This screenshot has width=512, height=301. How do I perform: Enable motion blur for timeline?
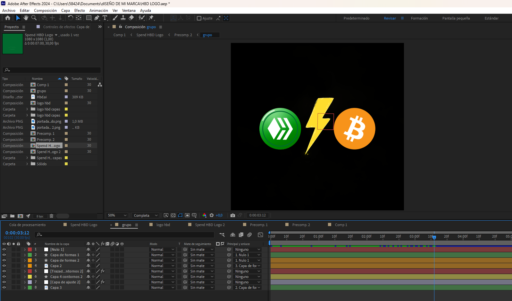(249, 235)
